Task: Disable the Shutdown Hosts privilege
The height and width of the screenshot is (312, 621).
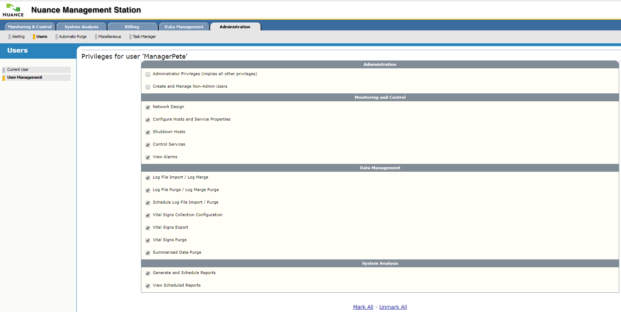Action: [x=148, y=132]
